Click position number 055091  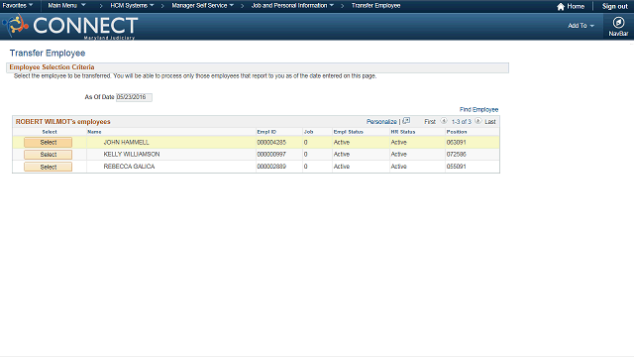click(x=456, y=167)
